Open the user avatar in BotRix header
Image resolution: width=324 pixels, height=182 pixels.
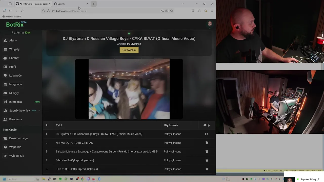pos(210,24)
